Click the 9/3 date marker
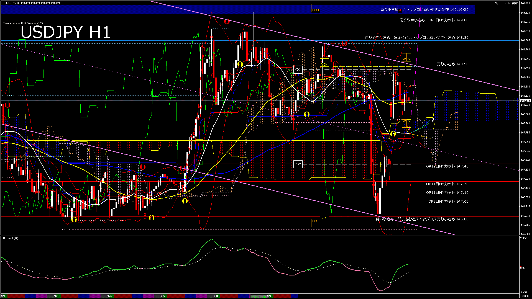532x299 pixels. point(56,296)
